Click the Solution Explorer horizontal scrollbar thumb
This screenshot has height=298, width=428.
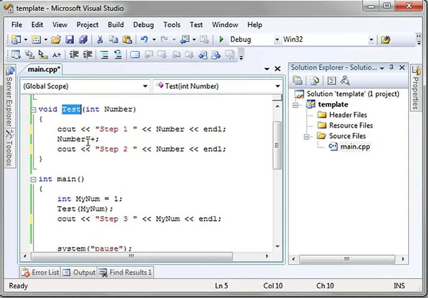347,259
